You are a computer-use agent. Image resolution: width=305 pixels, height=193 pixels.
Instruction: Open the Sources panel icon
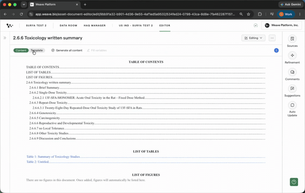[x=292, y=39]
